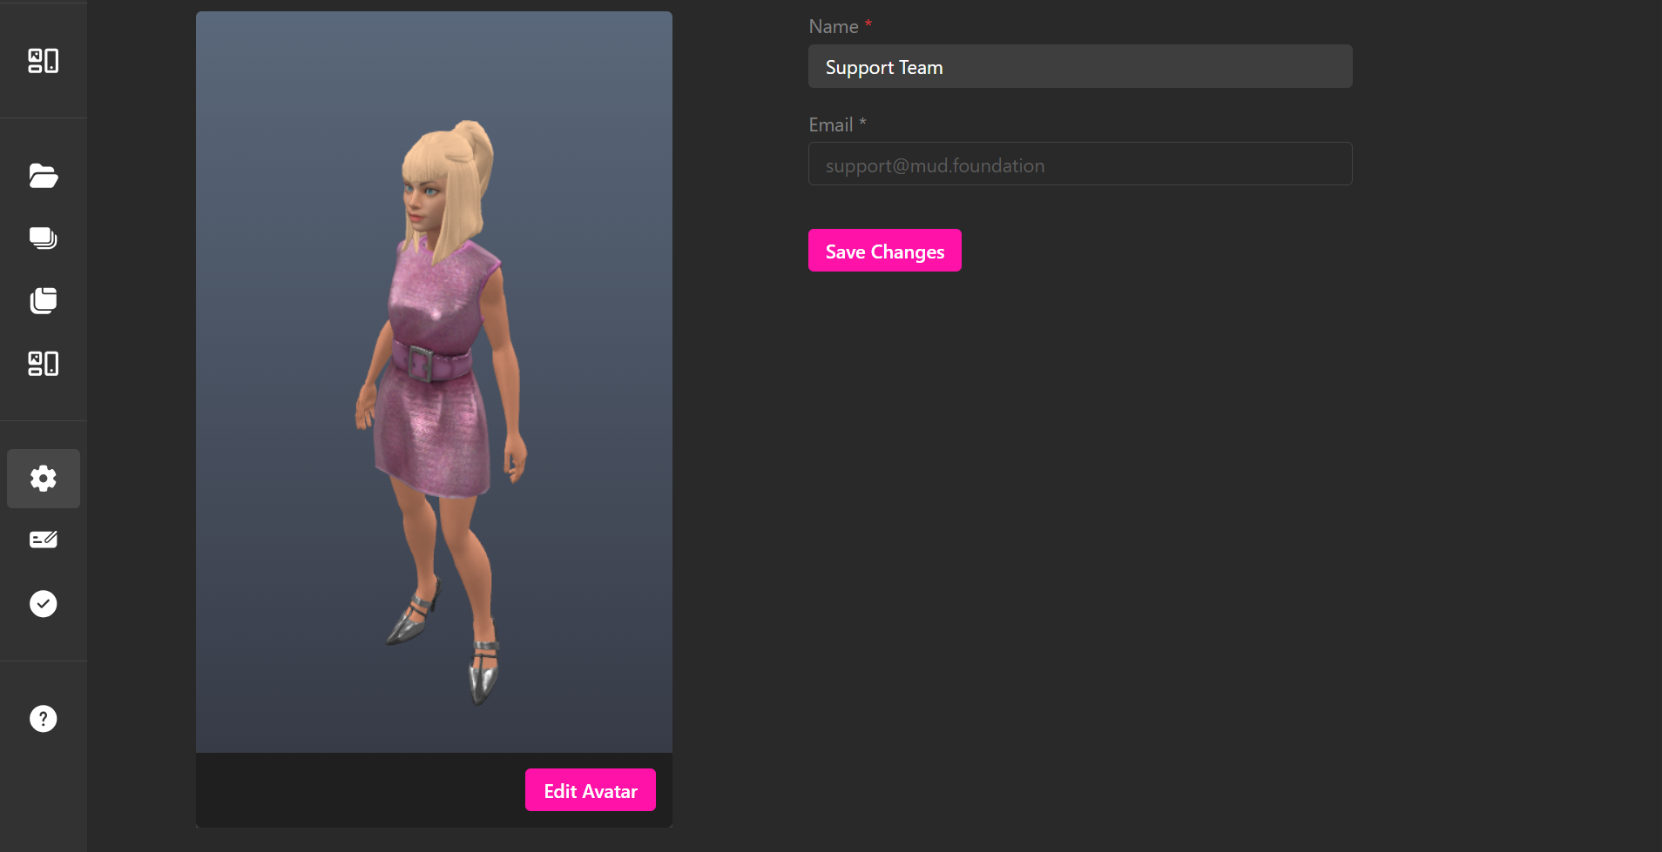Click the Email field label
The image size is (1662, 852).
(x=830, y=125)
